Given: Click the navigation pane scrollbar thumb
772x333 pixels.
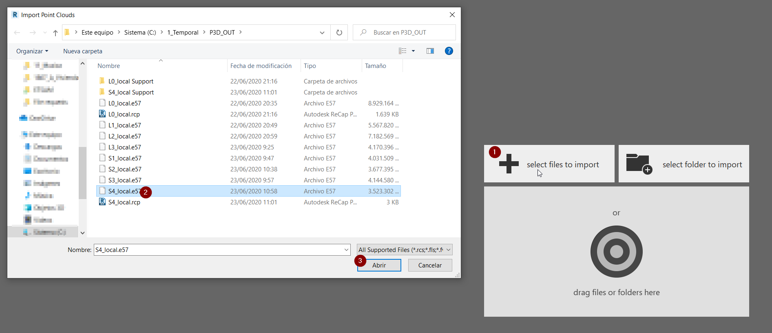Looking at the screenshot, I should point(82,173).
